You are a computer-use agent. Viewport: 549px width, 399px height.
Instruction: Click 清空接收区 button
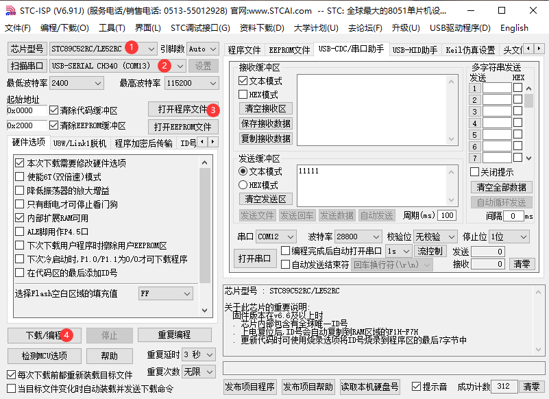pos(266,108)
